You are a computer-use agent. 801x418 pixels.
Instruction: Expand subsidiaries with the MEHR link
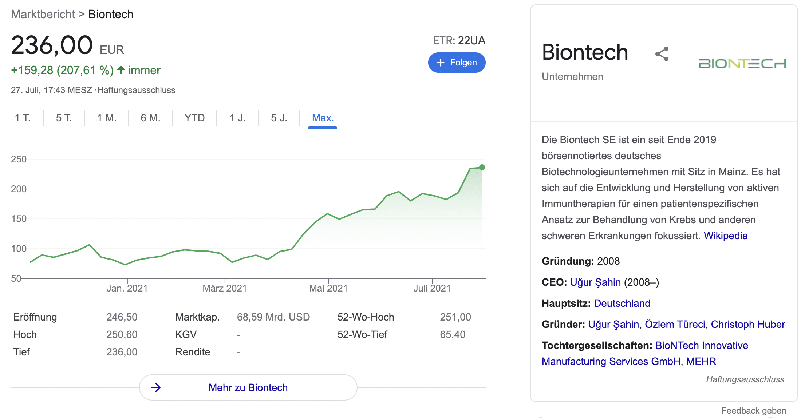pyautogui.click(x=701, y=362)
